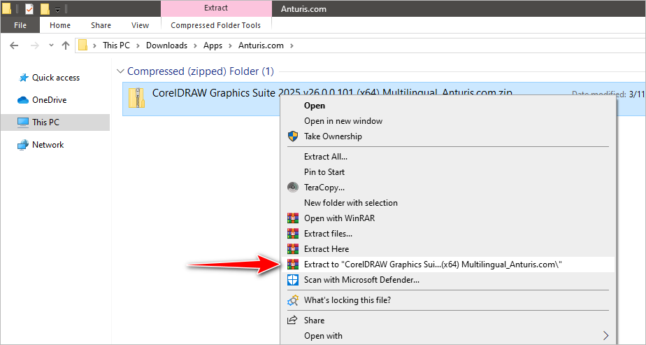Click the WinRAR icon beside Extract Here

(x=293, y=249)
